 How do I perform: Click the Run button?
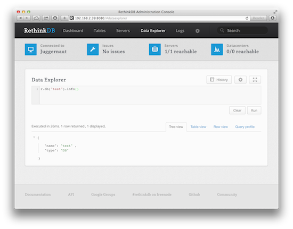point(254,111)
